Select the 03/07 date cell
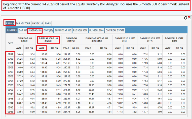The width and height of the screenshot is (192, 119). 10,81
